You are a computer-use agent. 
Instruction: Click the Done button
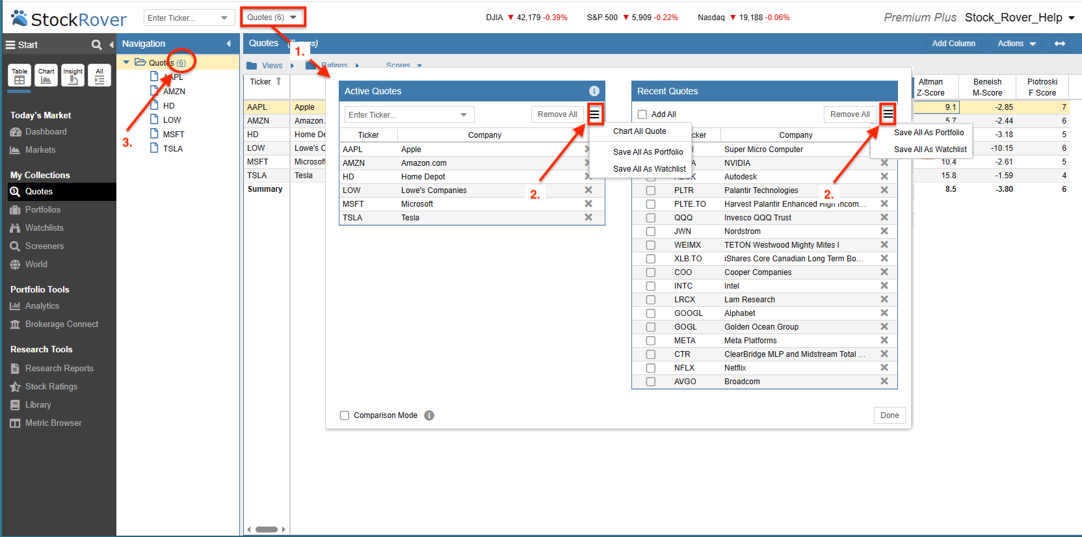pyautogui.click(x=890, y=415)
